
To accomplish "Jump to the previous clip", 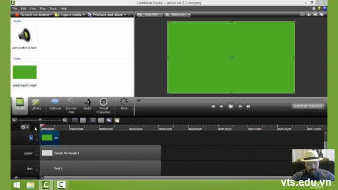I will point(213,106).
